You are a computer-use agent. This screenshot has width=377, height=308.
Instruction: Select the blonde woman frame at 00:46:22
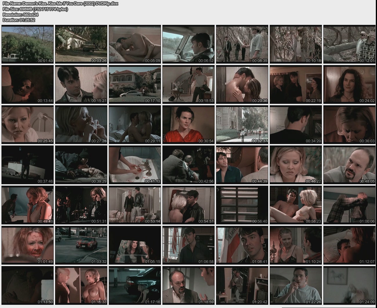(x=296, y=165)
